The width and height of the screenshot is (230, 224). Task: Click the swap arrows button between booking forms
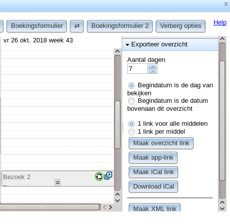click(77, 26)
